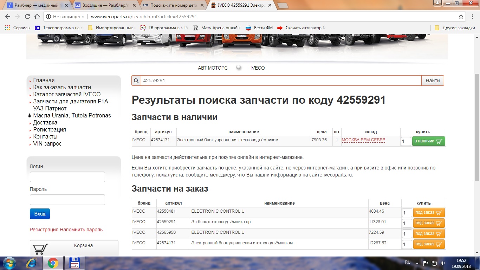Open Скачать активатор bookmark
Image resolution: width=480 pixels, height=270 pixels.
[301, 28]
